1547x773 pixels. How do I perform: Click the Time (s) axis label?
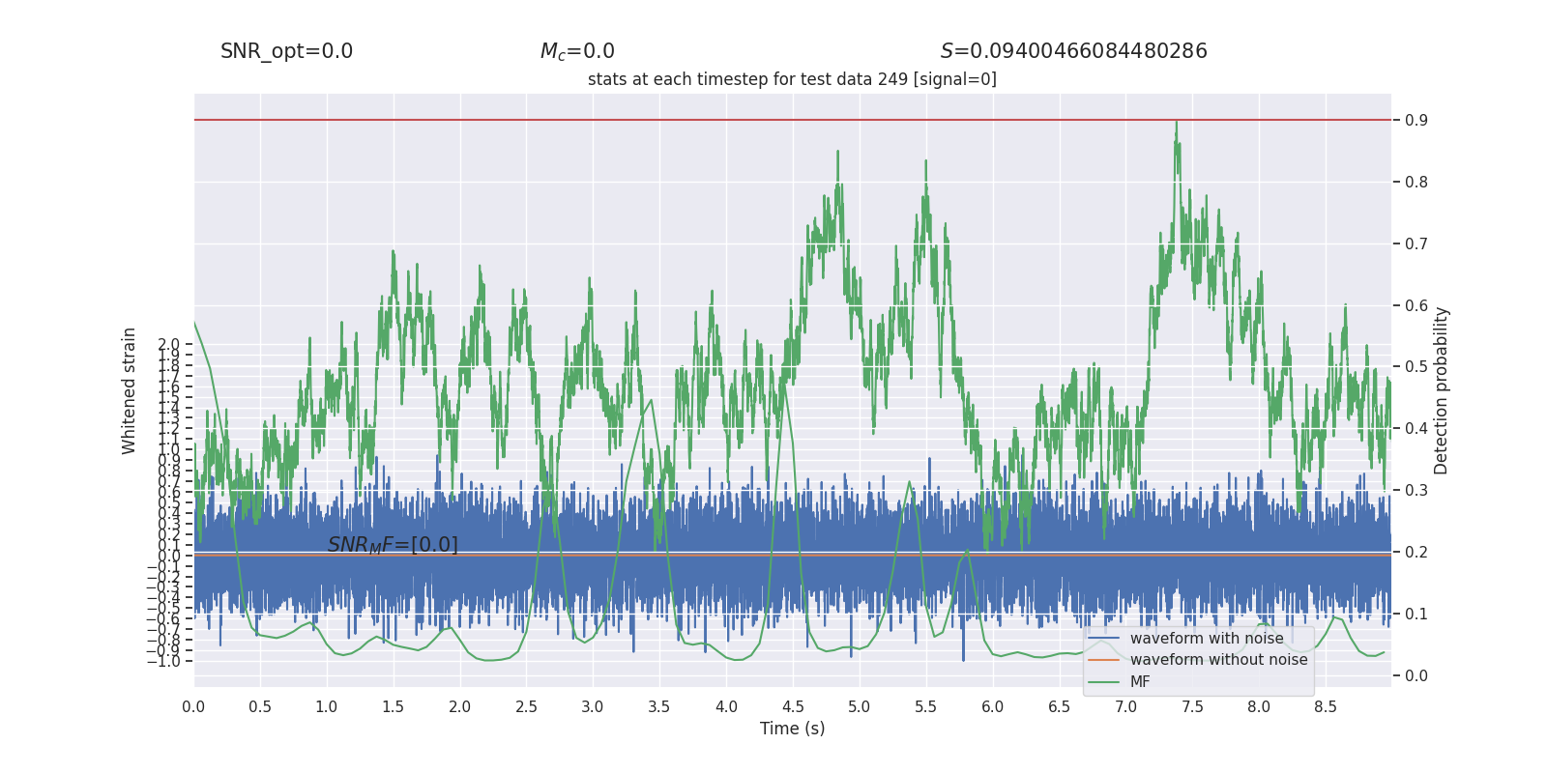(792, 729)
